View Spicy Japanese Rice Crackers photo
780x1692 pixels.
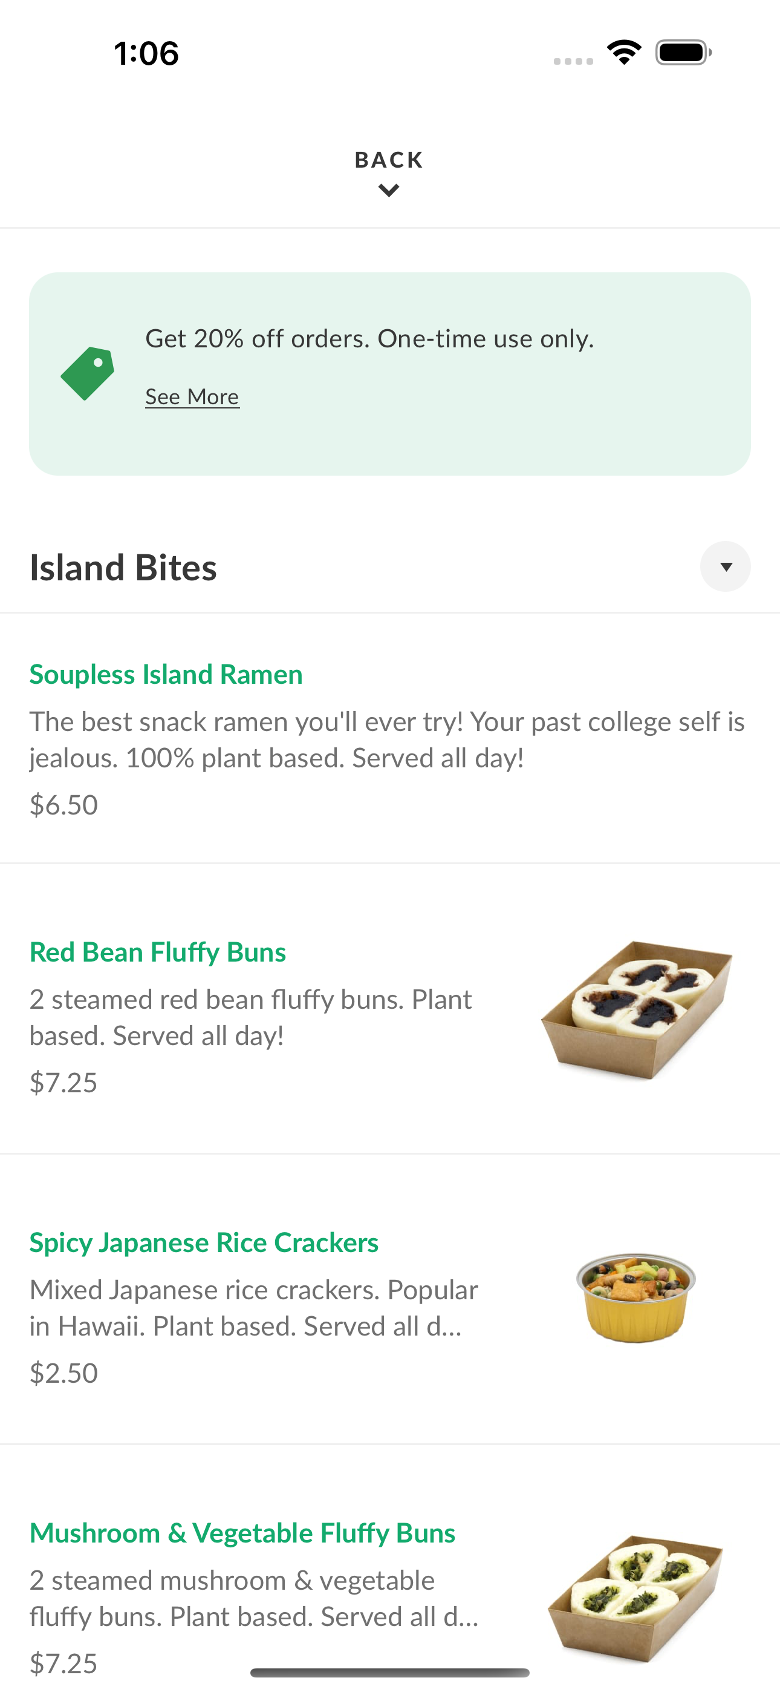pos(635,1297)
